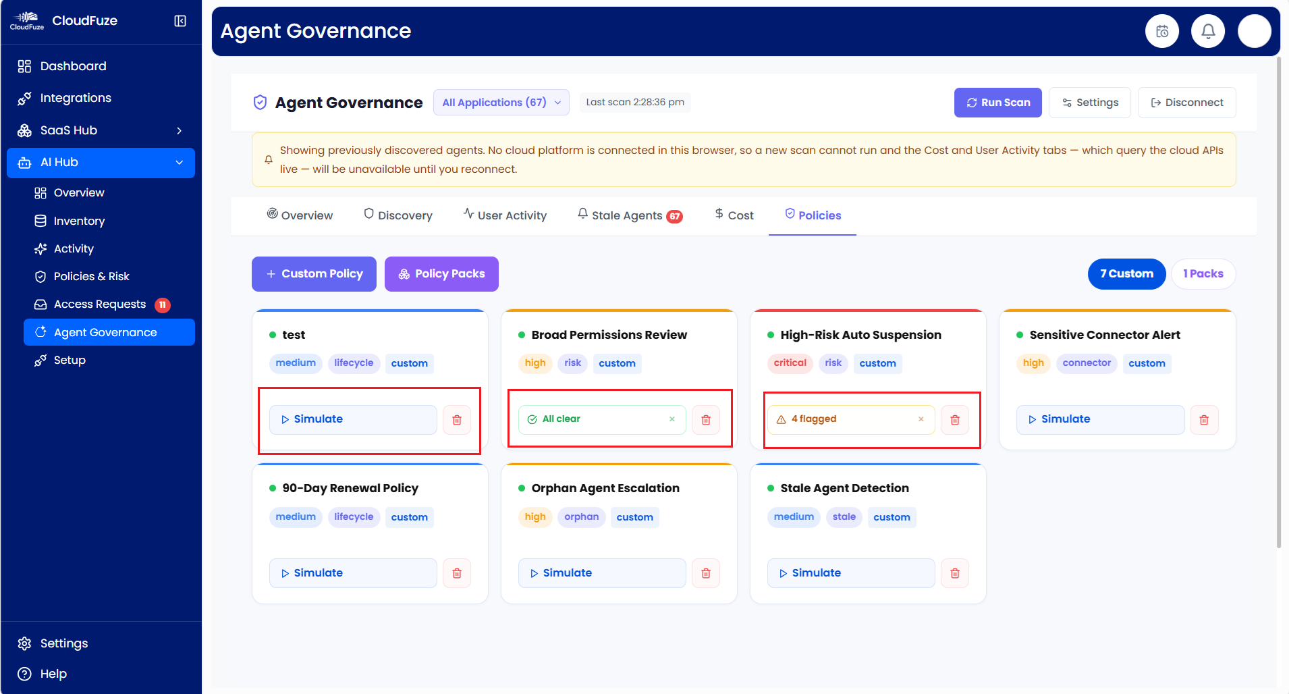
Task: Show the 1 Packs filter
Action: point(1203,274)
